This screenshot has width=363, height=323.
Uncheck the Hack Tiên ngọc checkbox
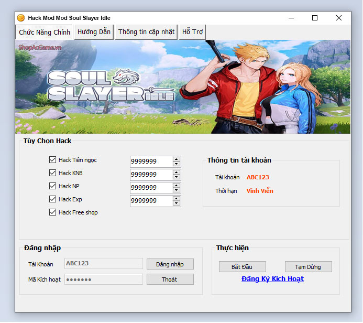point(52,159)
